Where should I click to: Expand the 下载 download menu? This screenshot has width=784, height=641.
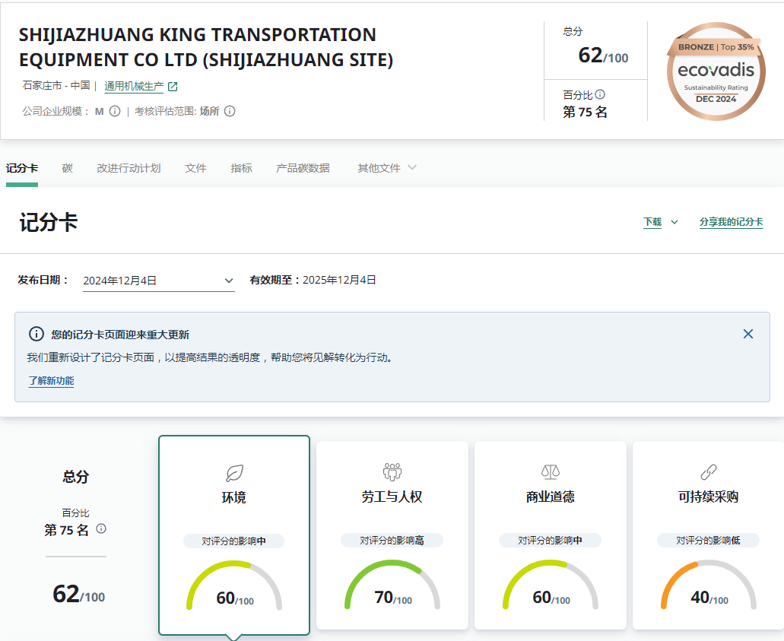[x=660, y=222]
